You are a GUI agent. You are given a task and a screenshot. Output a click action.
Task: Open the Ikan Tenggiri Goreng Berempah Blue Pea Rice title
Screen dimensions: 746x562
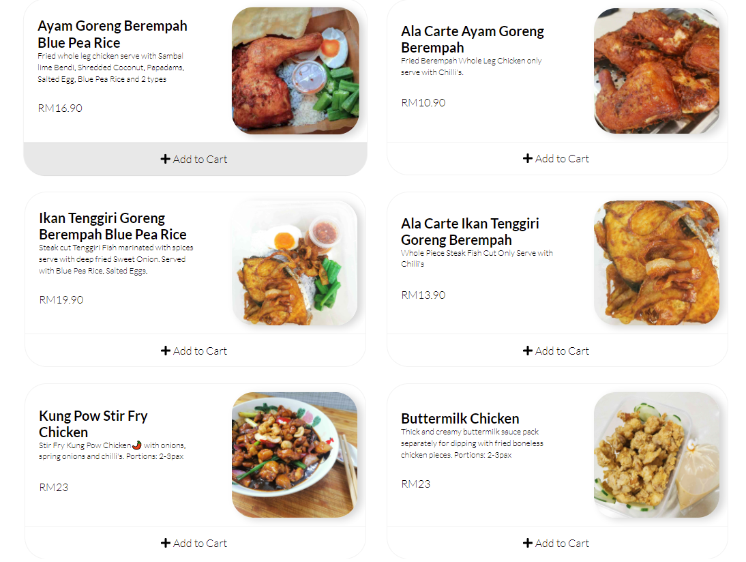[113, 226]
